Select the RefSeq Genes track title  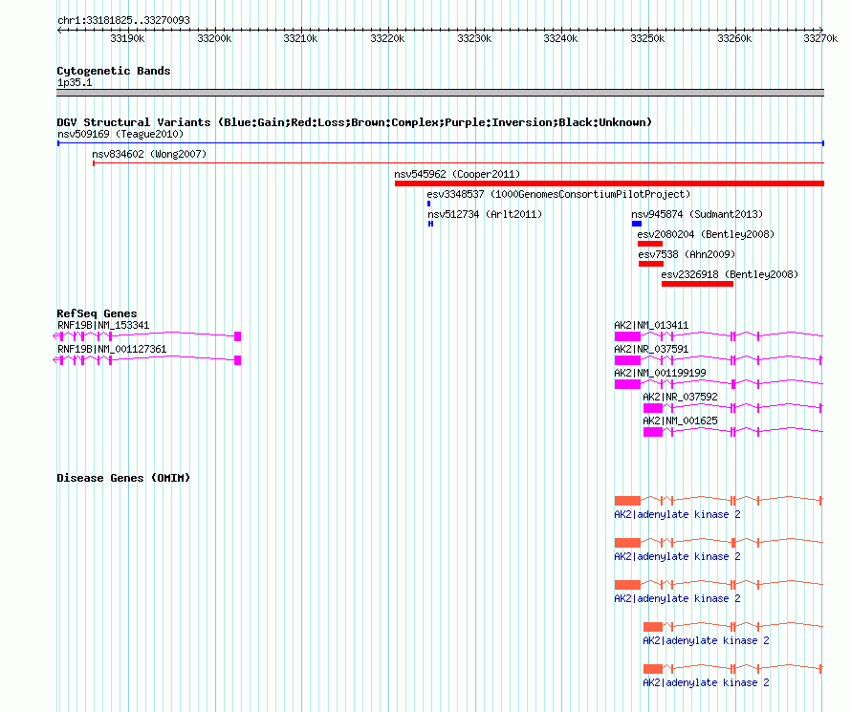pyautogui.click(x=97, y=313)
